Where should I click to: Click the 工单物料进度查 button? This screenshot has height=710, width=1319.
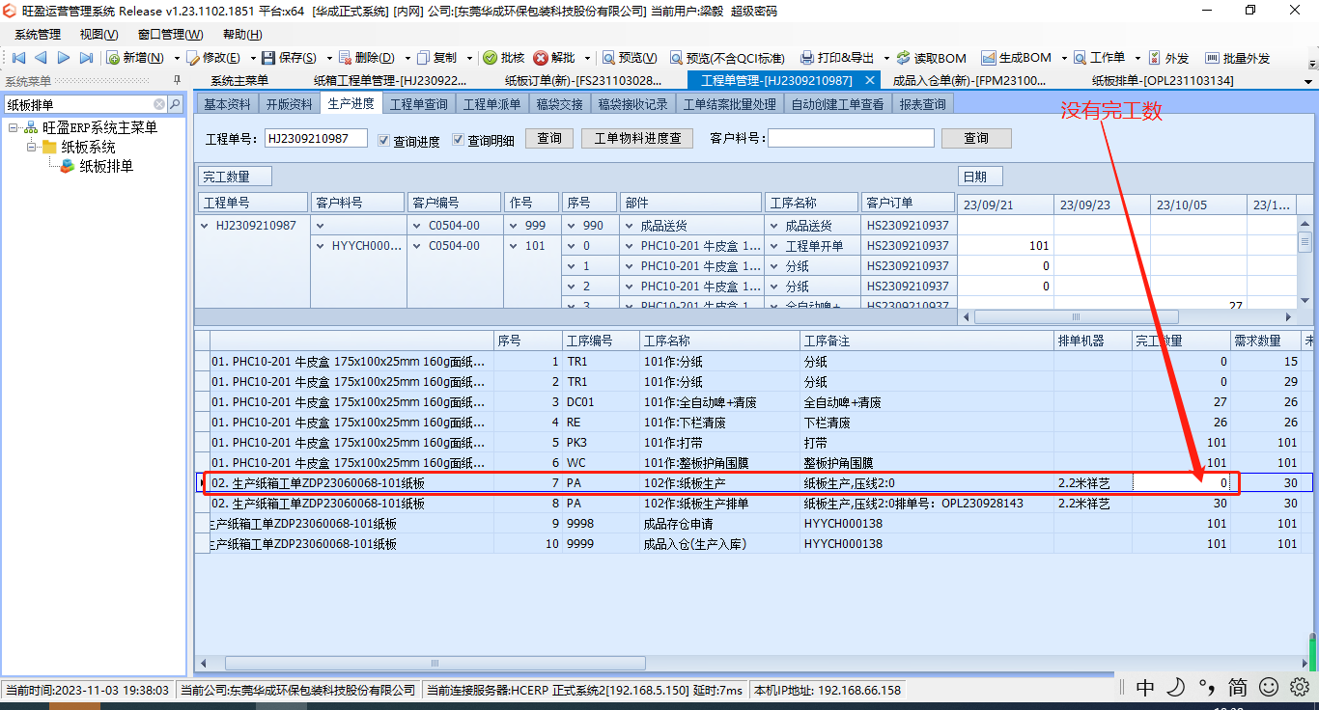637,139
